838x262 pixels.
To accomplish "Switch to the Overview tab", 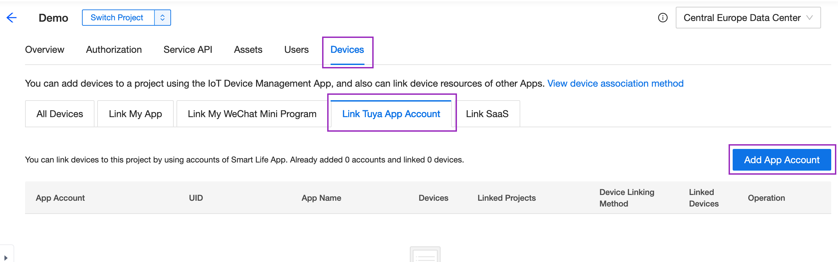I will [x=45, y=50].
